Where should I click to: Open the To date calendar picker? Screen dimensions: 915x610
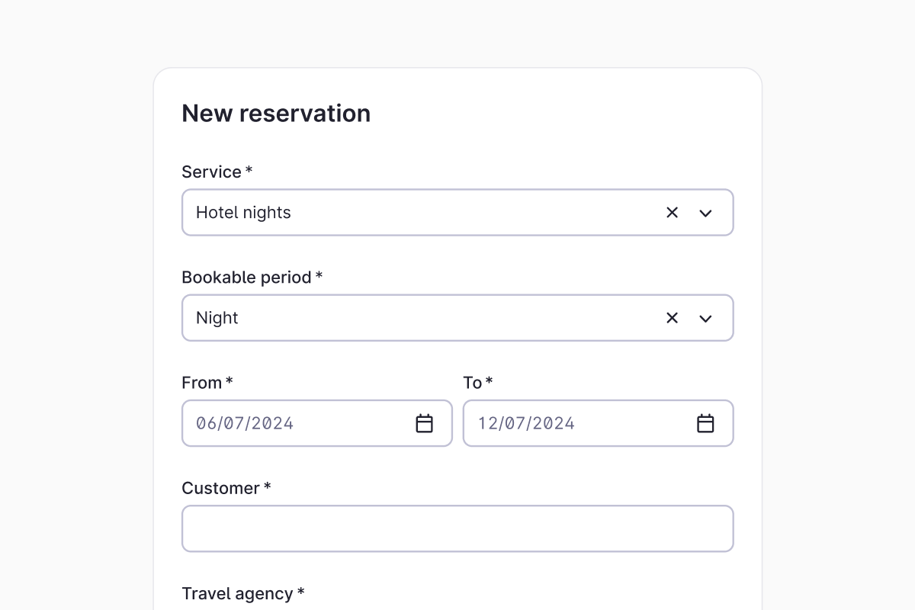(x=705, y=423)
